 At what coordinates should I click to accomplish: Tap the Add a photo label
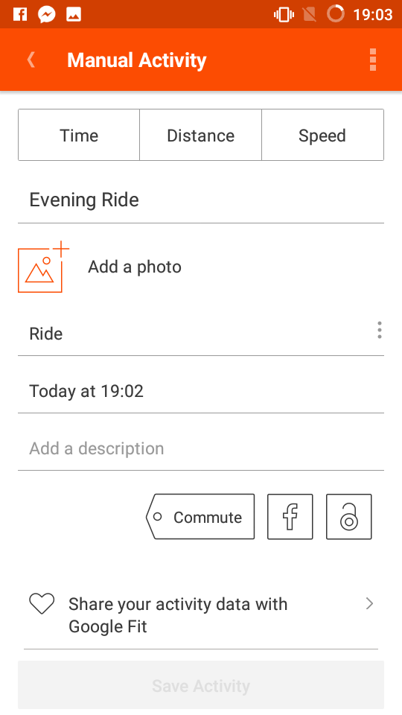point(135,267)
